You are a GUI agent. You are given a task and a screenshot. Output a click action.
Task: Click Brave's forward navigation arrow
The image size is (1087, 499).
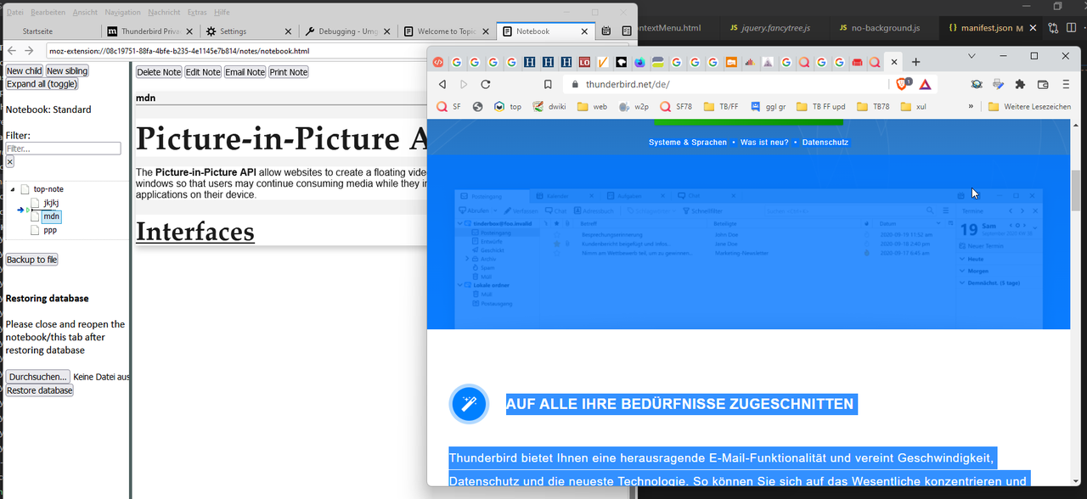click(x=464, y=85)
